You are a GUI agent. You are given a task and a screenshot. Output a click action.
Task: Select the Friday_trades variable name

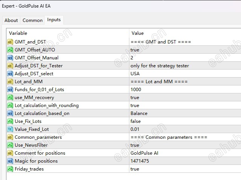[x=29, y=169]
